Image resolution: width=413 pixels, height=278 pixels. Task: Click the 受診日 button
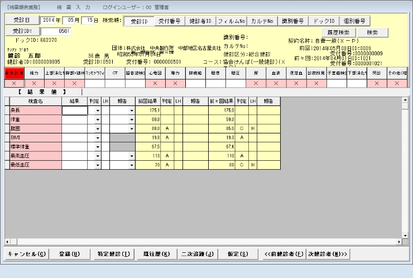point(22,20)
